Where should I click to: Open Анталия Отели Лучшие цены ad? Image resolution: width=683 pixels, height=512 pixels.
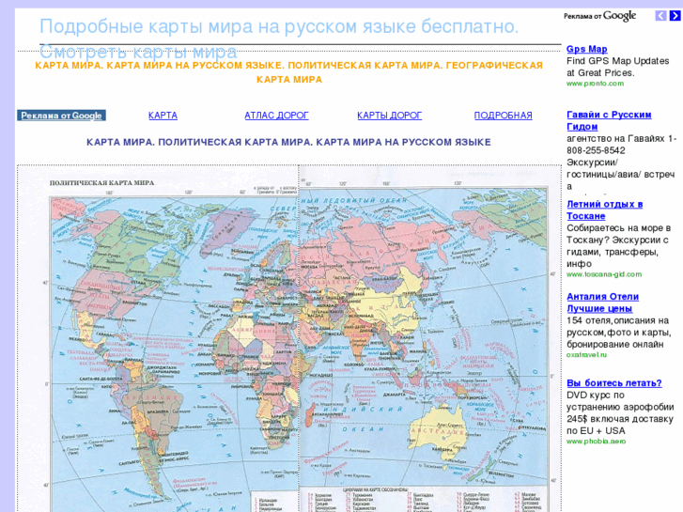point(602,303)
